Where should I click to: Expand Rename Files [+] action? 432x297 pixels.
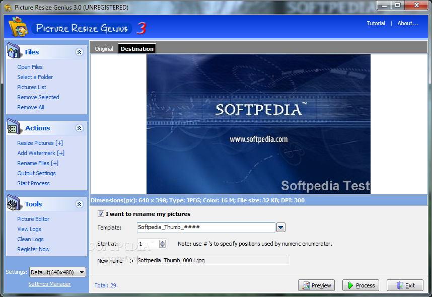point(38,163)
